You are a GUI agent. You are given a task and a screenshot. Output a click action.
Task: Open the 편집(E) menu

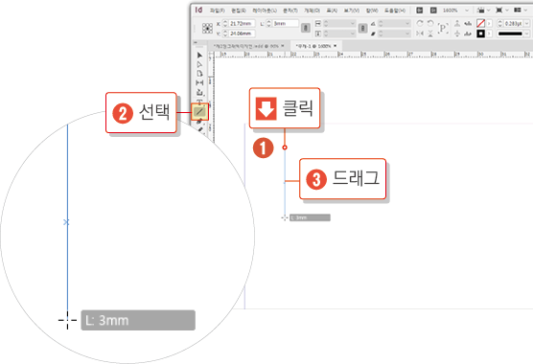pyautogui.click(x=239, y=11)
